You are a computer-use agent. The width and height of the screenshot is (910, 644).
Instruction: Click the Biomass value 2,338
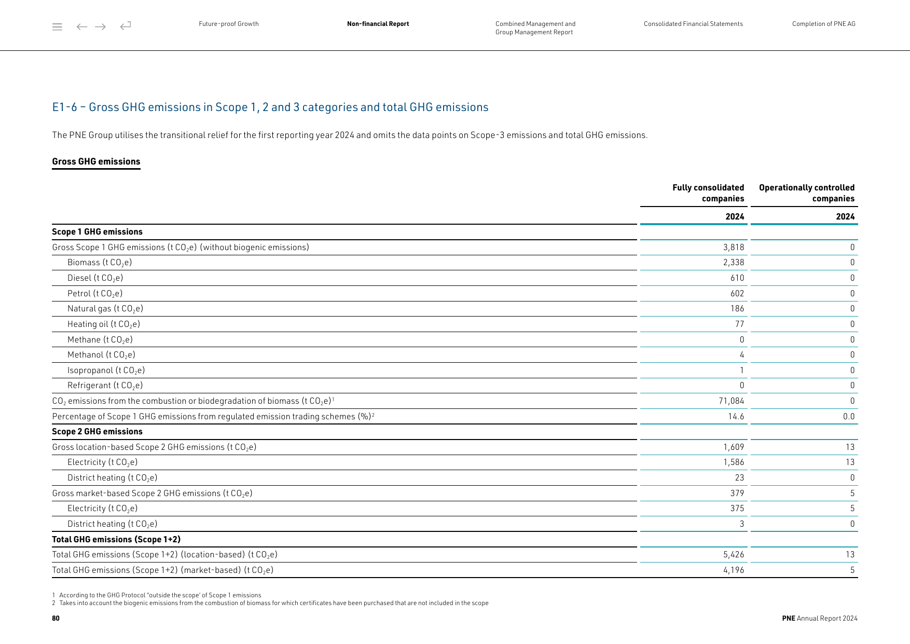(734, 263)
